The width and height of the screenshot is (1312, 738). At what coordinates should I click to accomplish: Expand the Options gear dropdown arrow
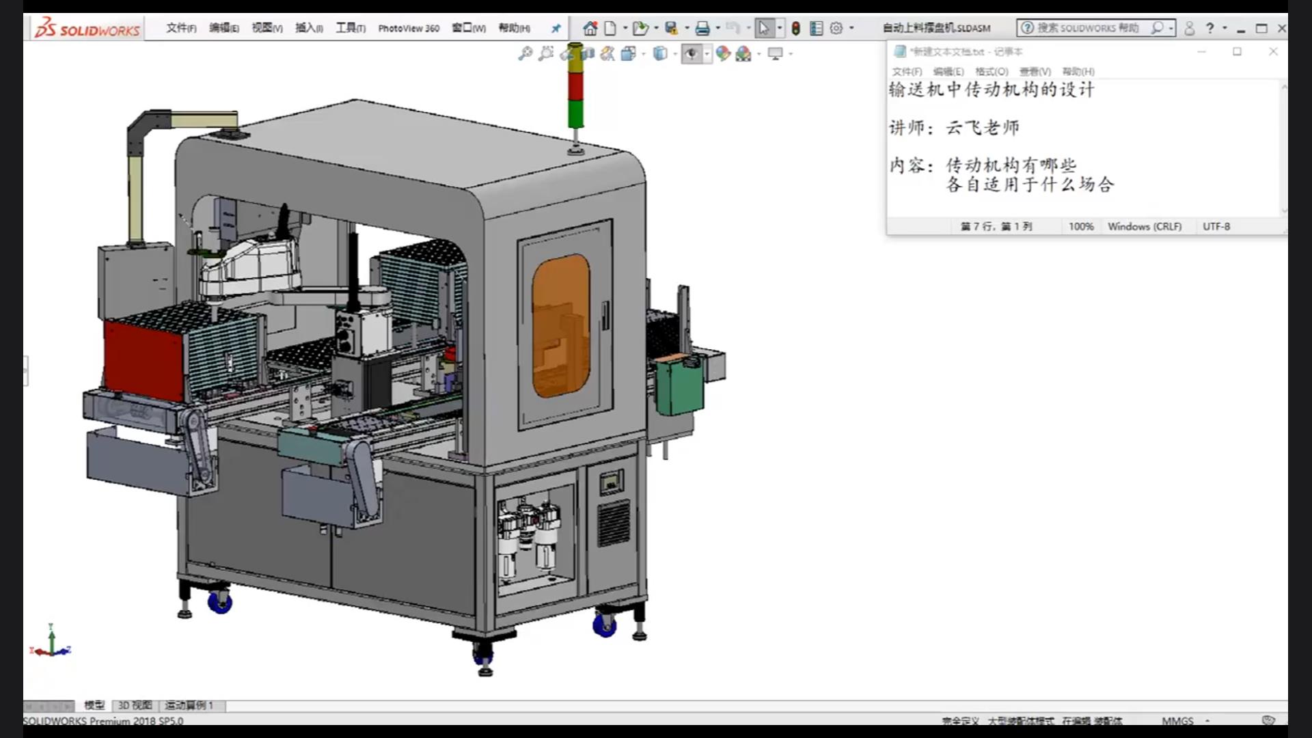(x=851, y=28)
